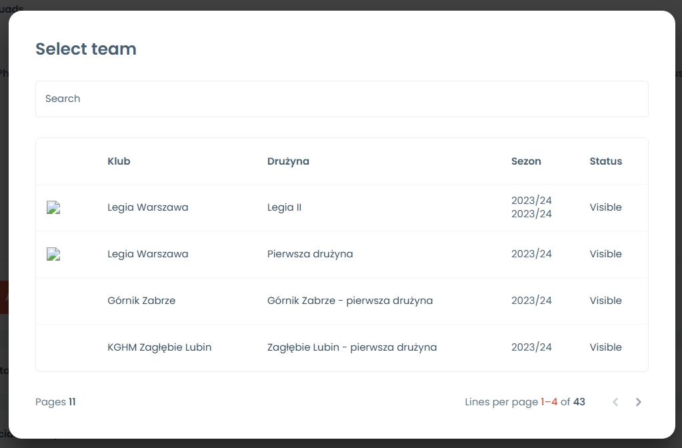This screenshot has height=448, width=682.
Task: Open the Lines per page 1–4 selector
Action: [x=549, y=402]
